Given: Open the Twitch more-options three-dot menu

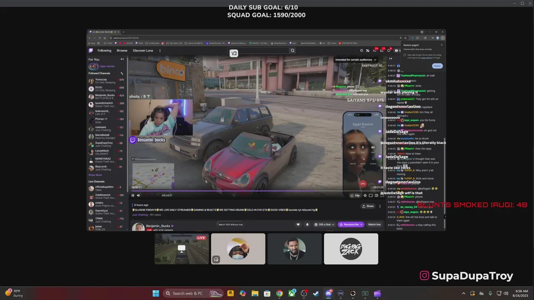Looking at the screenshot, I should point(160,50).
